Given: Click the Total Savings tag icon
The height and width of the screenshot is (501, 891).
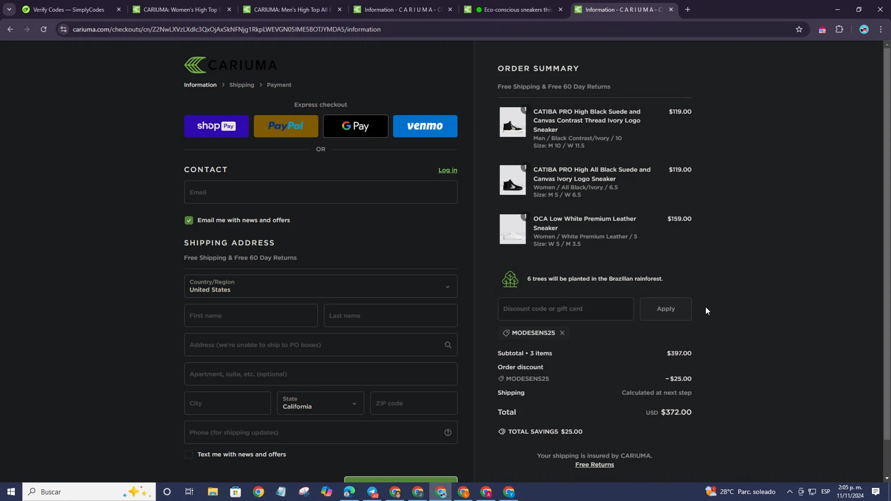Looking at the screenshot, I should 502,432.
